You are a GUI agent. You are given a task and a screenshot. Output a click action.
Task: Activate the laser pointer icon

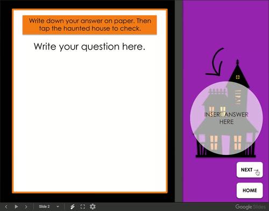[73, 207]
